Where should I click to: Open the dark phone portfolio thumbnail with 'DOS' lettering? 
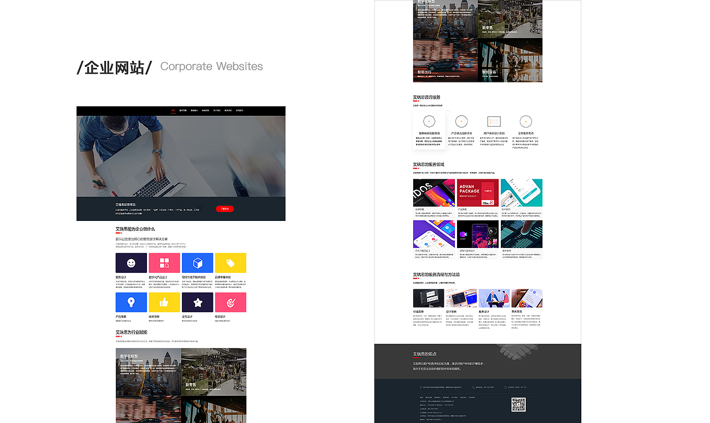tap(434, 193)
